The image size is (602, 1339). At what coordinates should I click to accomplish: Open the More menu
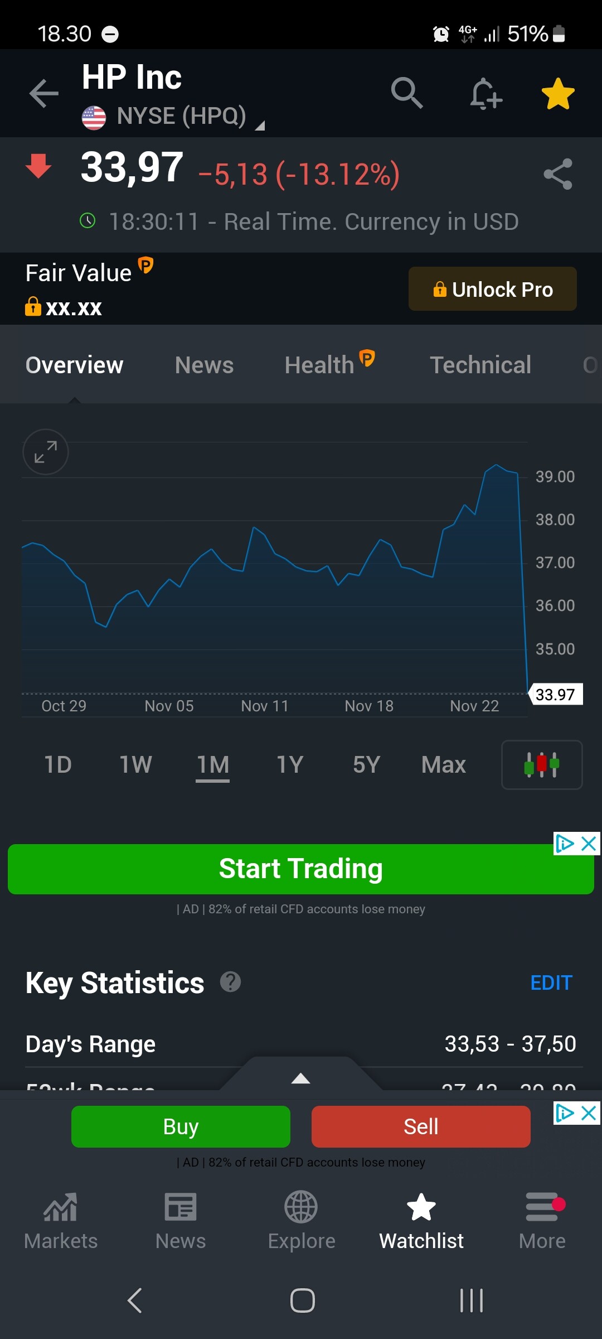[x=542, y=1221]
